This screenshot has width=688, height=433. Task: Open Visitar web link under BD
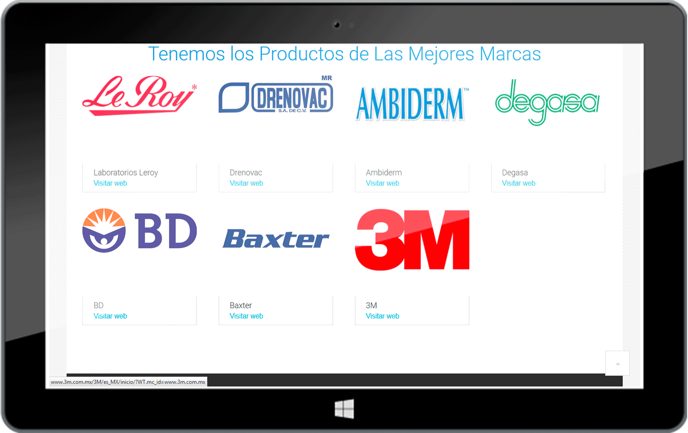[x=110, y=316]
